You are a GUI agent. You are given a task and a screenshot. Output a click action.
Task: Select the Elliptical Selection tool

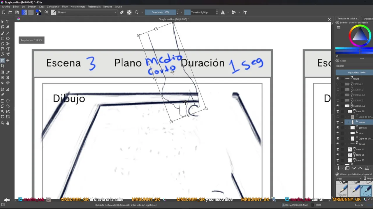click(x=8, y=101)
